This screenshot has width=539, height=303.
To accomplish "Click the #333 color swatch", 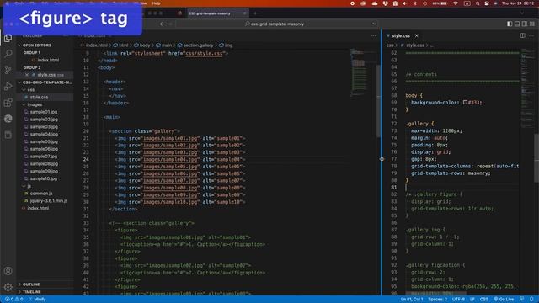I will [465, 103].
